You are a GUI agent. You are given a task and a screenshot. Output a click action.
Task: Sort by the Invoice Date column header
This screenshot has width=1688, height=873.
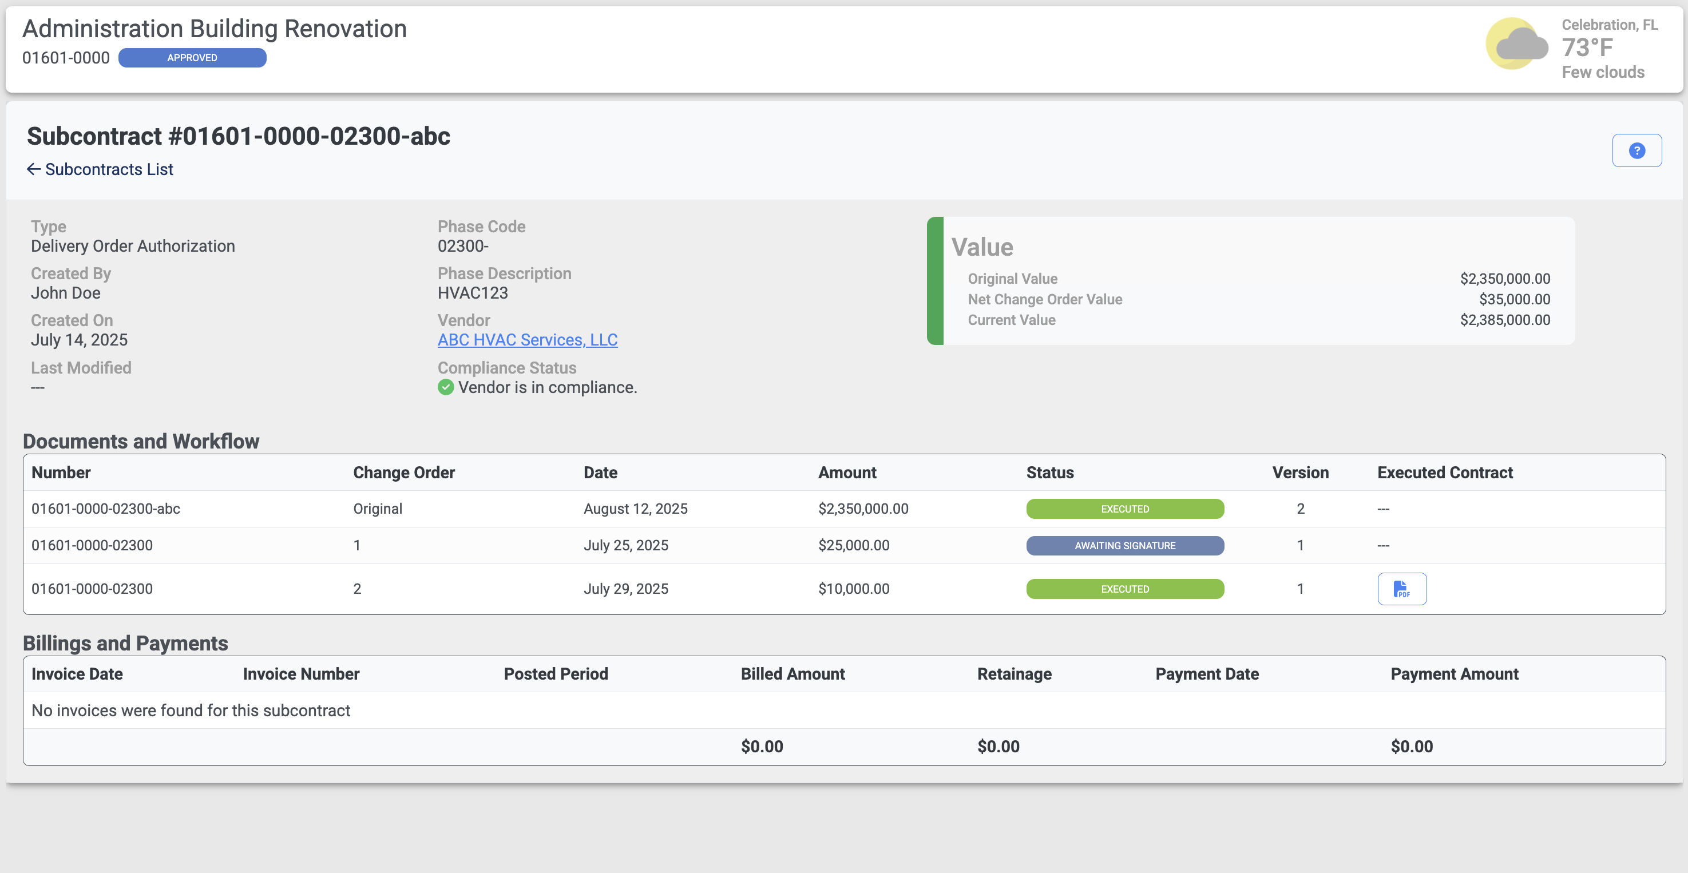pyautogui.click(x=77, y=673)
